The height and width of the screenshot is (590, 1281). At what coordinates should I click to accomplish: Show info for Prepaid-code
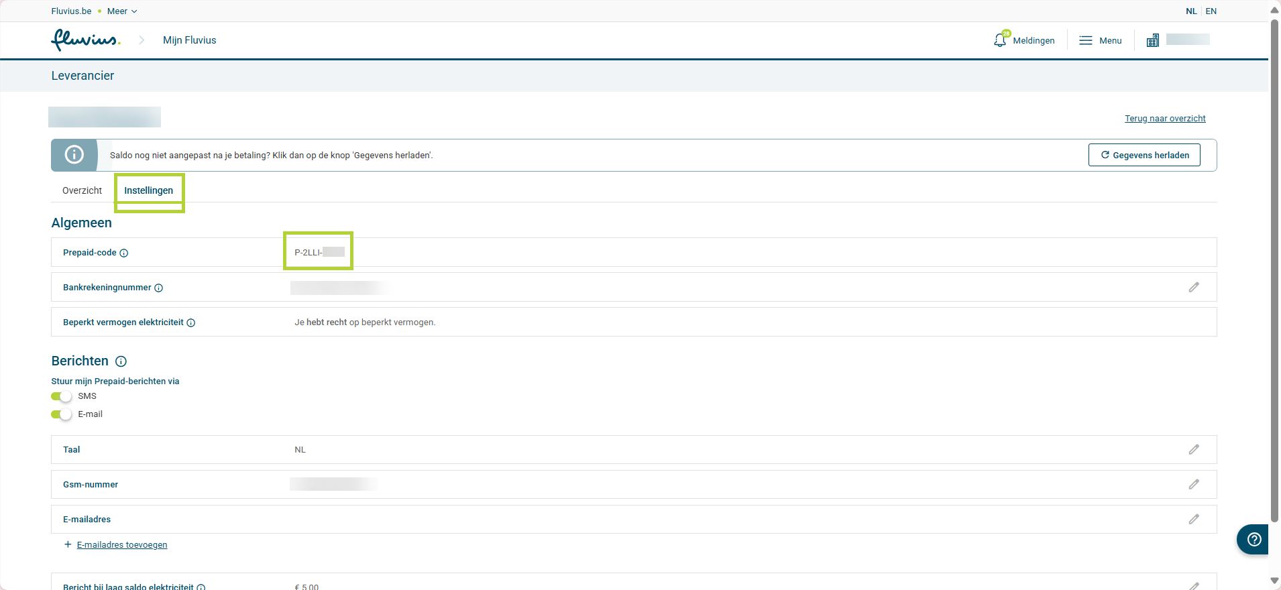tap(124, 253)
